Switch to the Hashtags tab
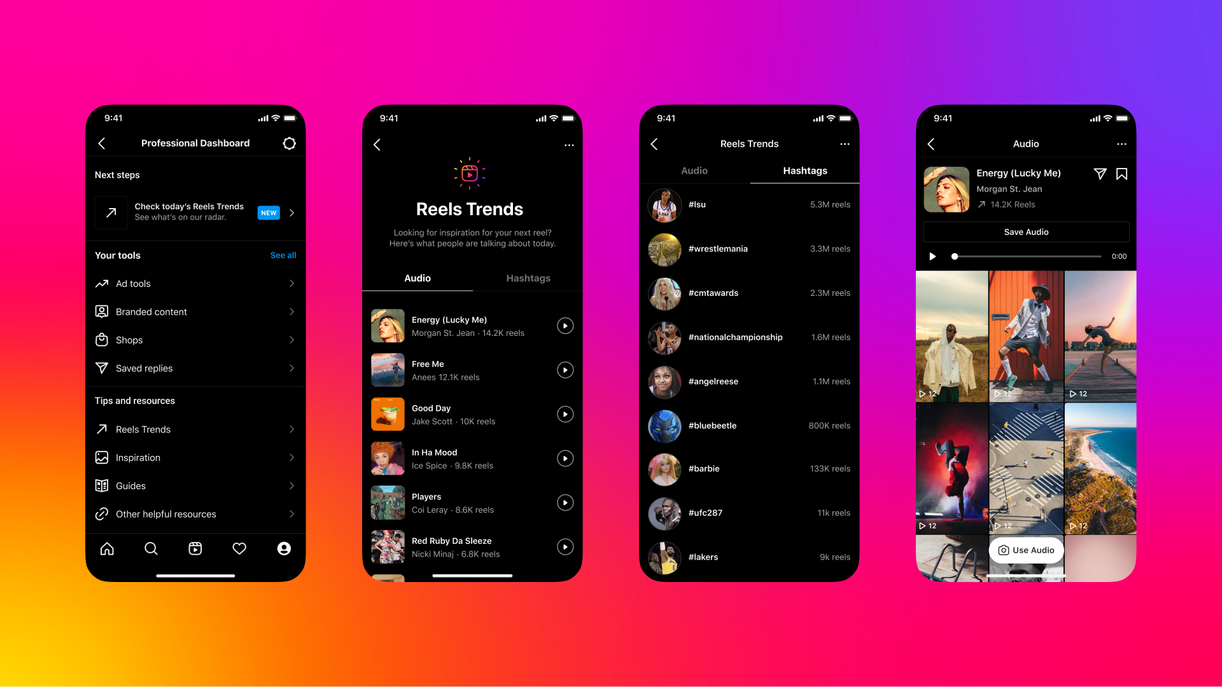 [526, 277]
